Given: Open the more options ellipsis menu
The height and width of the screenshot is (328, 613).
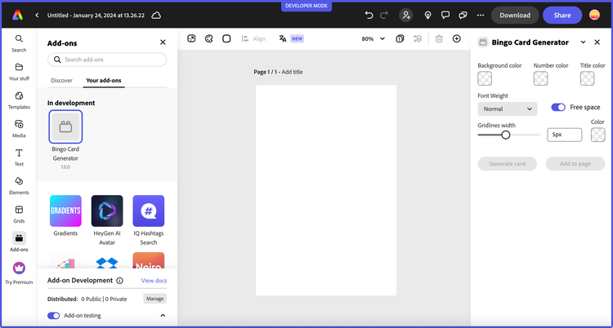Looking at the screenshot, I should [481, 16].
